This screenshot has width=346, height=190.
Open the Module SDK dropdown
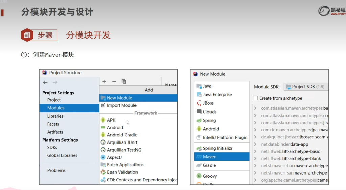point(305,87)
